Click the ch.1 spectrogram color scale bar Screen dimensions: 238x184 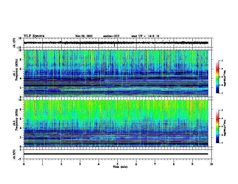[217, 77]
